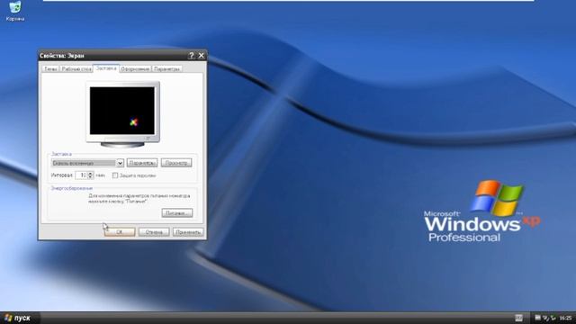Open the пуск Start menu
This screenshot has height=324, width=576.
coord(18,318)
